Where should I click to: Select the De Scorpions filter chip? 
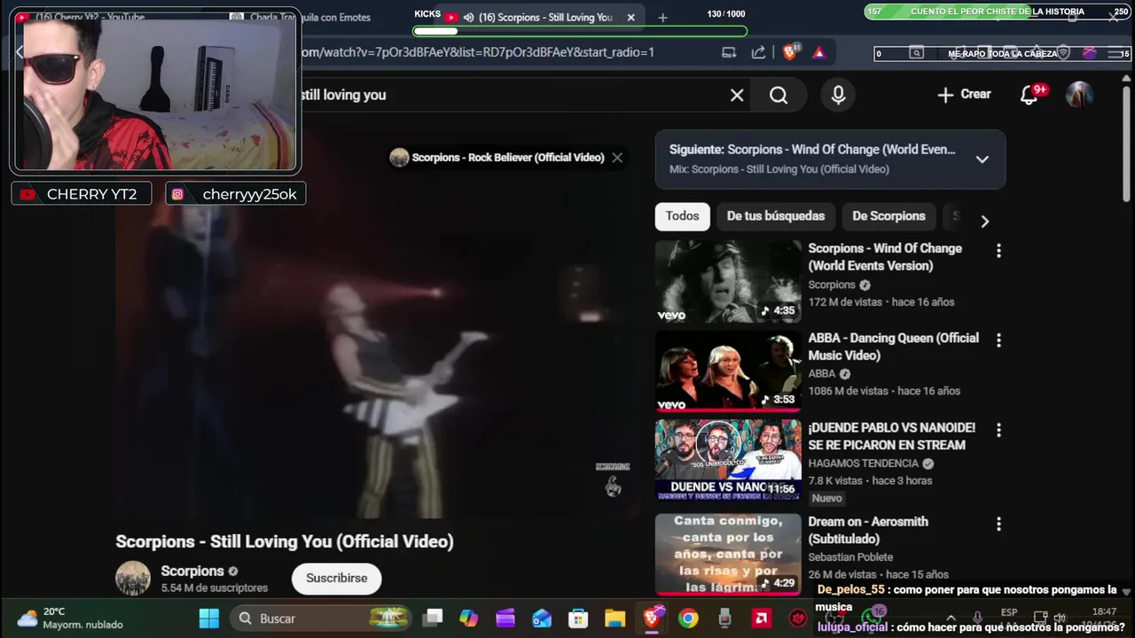888,216
